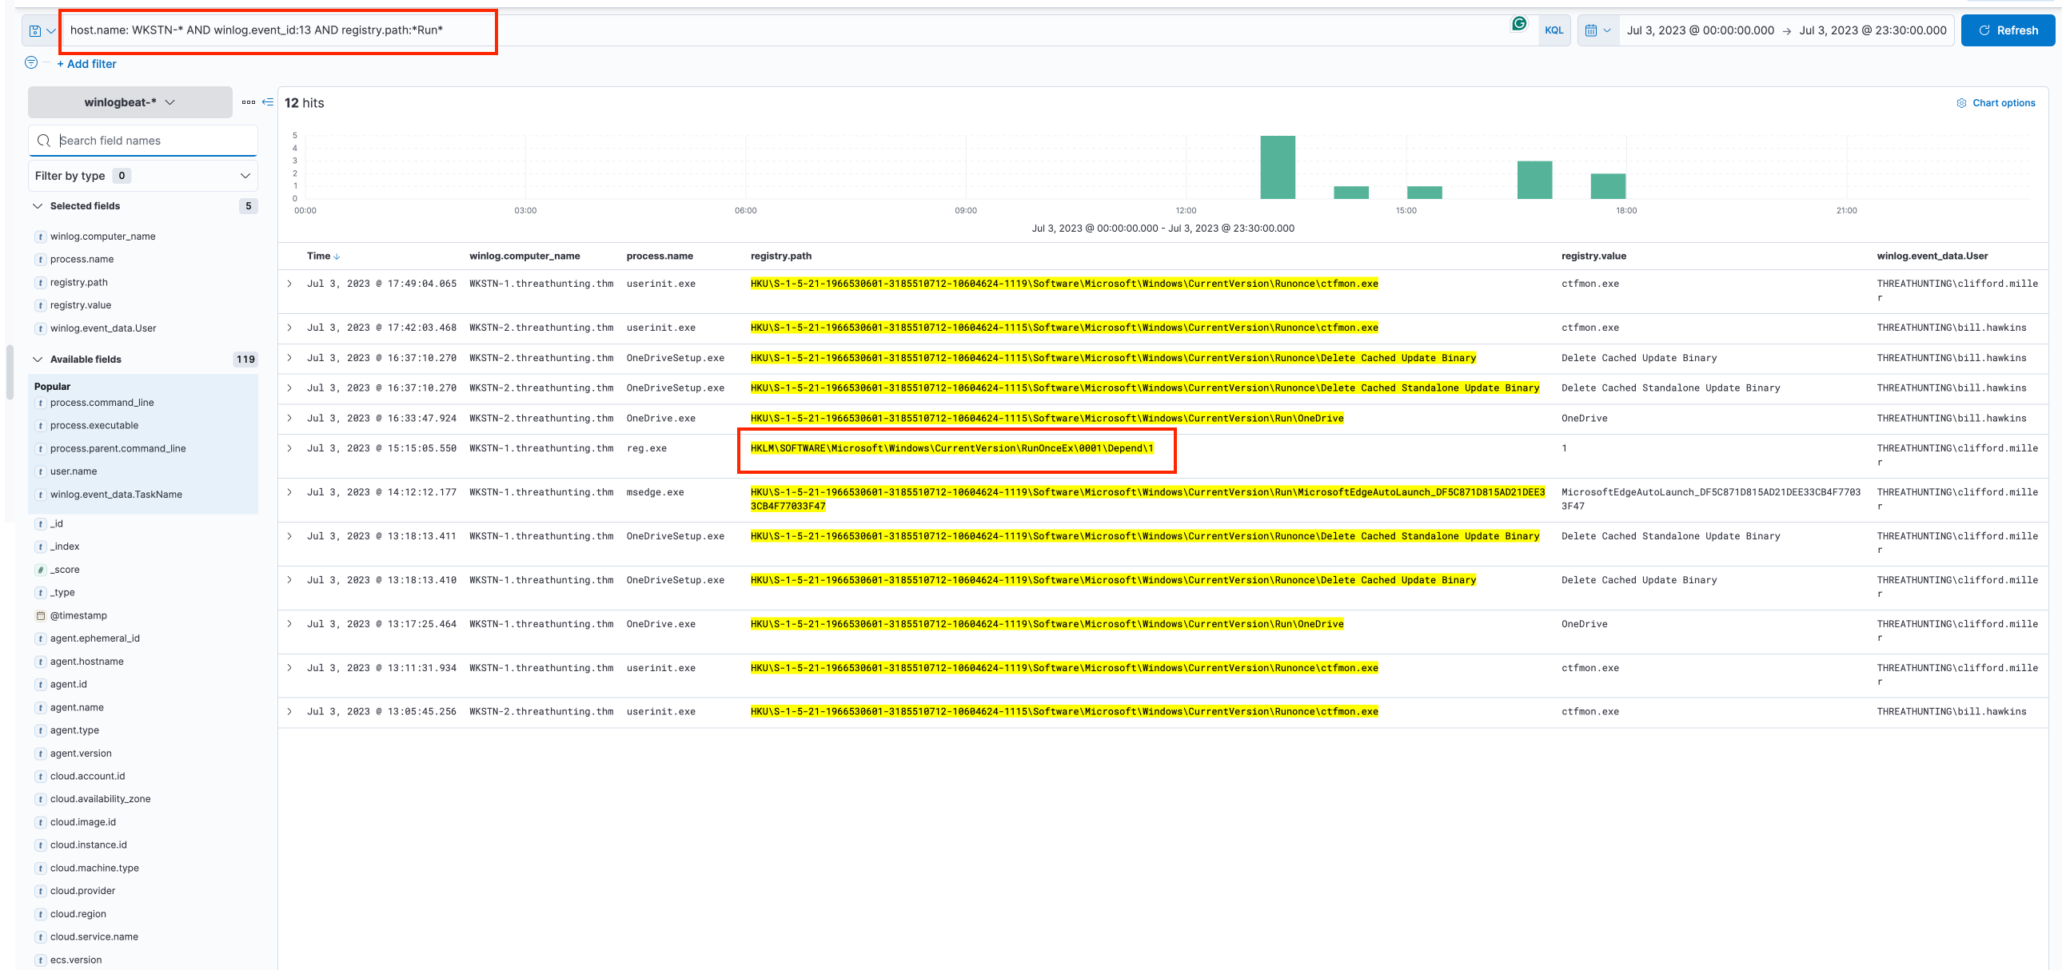This screenshot has height=970, width=2062.
Task: Switch query language via KQL button
Action: pyautogui.click(x=1553, y=30)
